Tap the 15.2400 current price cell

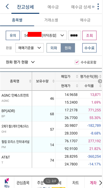71,102
